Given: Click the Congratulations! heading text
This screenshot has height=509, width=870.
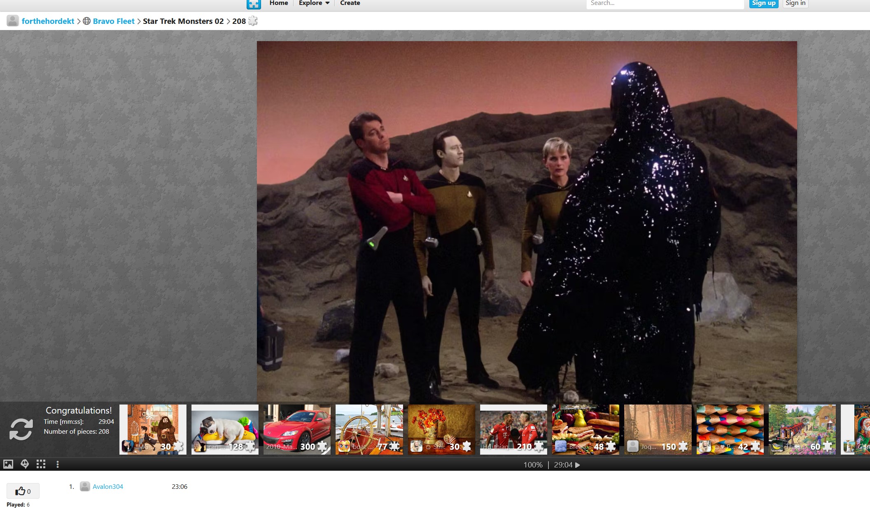Looking at the screenshot, I should pyautogui.click(x=79, y=410).
